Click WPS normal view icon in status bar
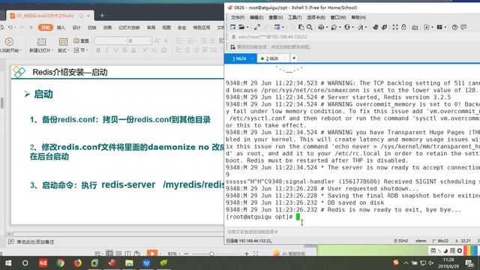 [109, 253]
